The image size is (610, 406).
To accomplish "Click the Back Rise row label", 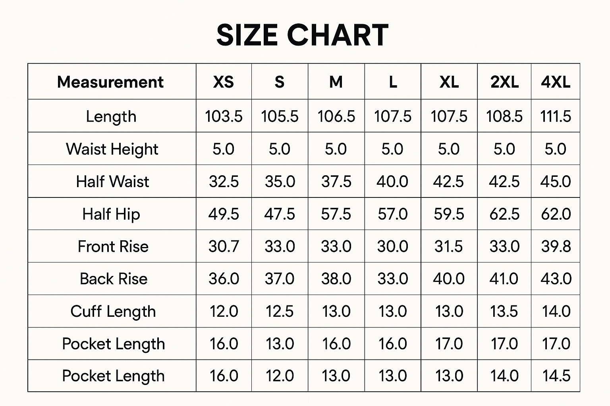I will [x=114, y=279].
